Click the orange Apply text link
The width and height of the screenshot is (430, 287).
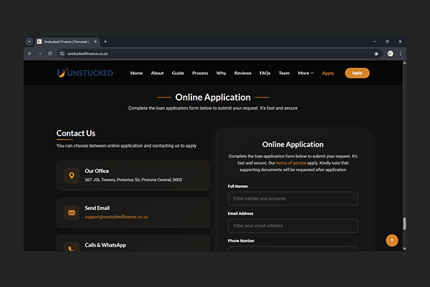click(x=328, y=73)
